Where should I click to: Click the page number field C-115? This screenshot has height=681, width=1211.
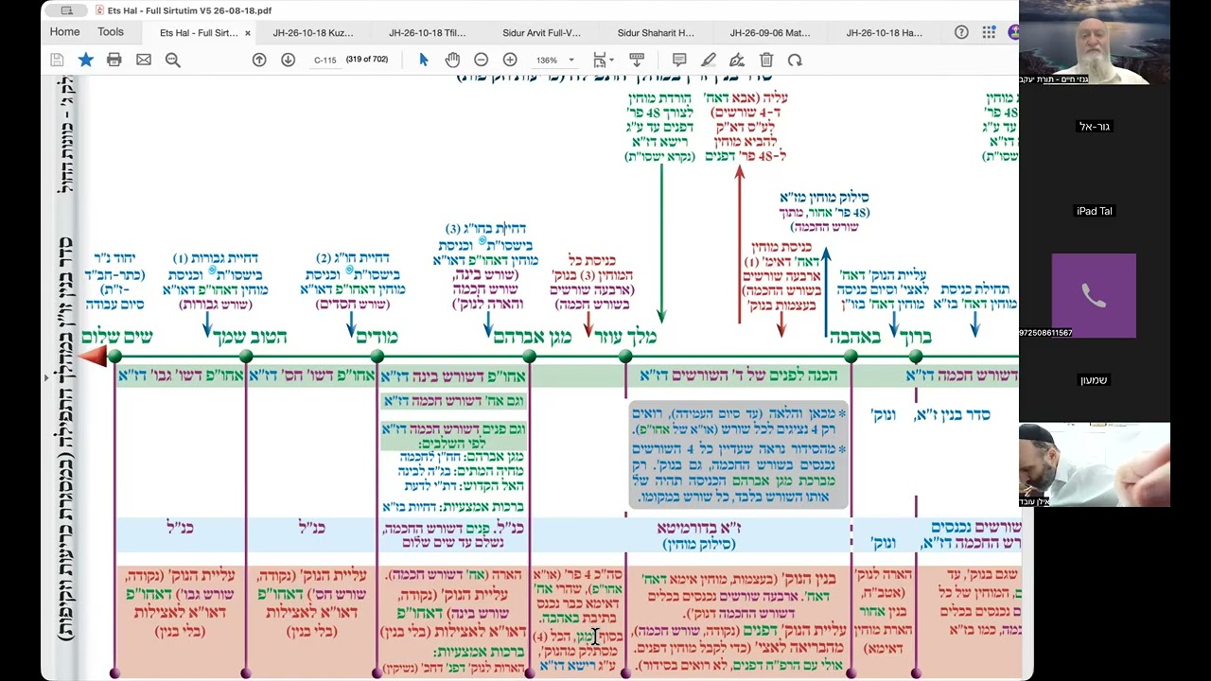point(325,60)
